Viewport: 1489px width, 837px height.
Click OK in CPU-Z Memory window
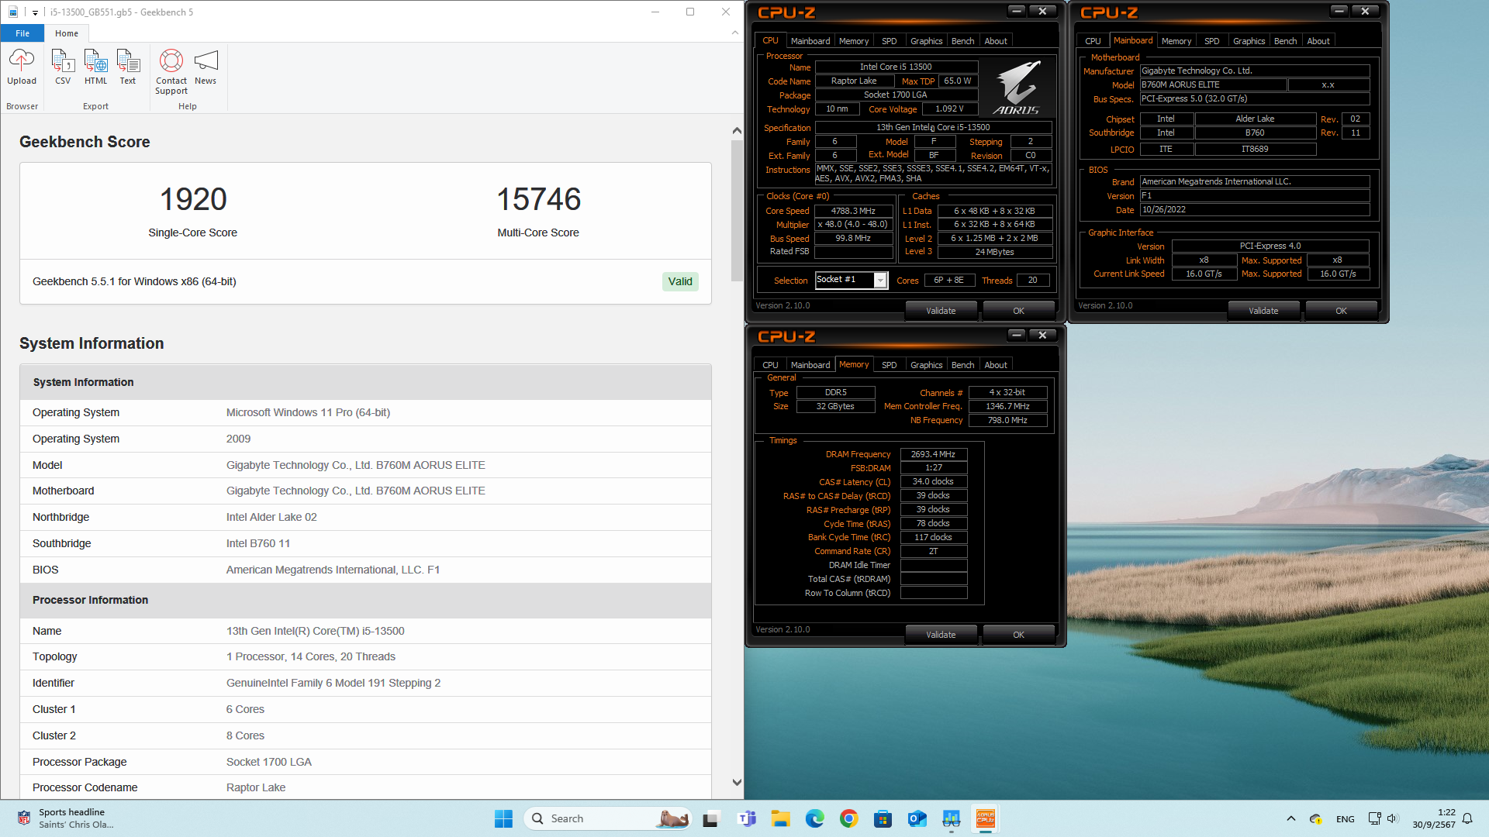pos(1018,635)
